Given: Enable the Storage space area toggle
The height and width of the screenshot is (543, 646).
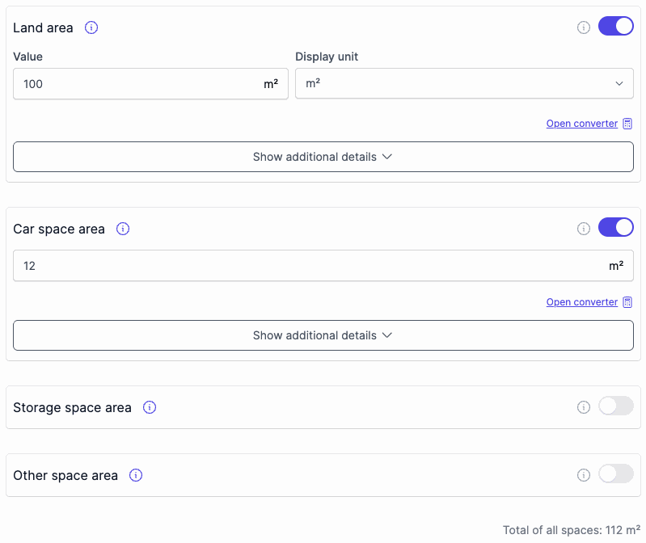Looking at the screenshot, I should coord(615,406).
